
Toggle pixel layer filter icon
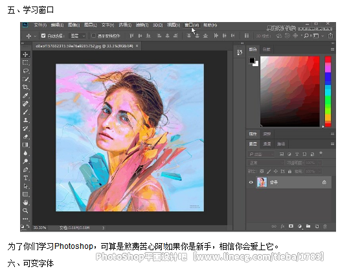282,154
